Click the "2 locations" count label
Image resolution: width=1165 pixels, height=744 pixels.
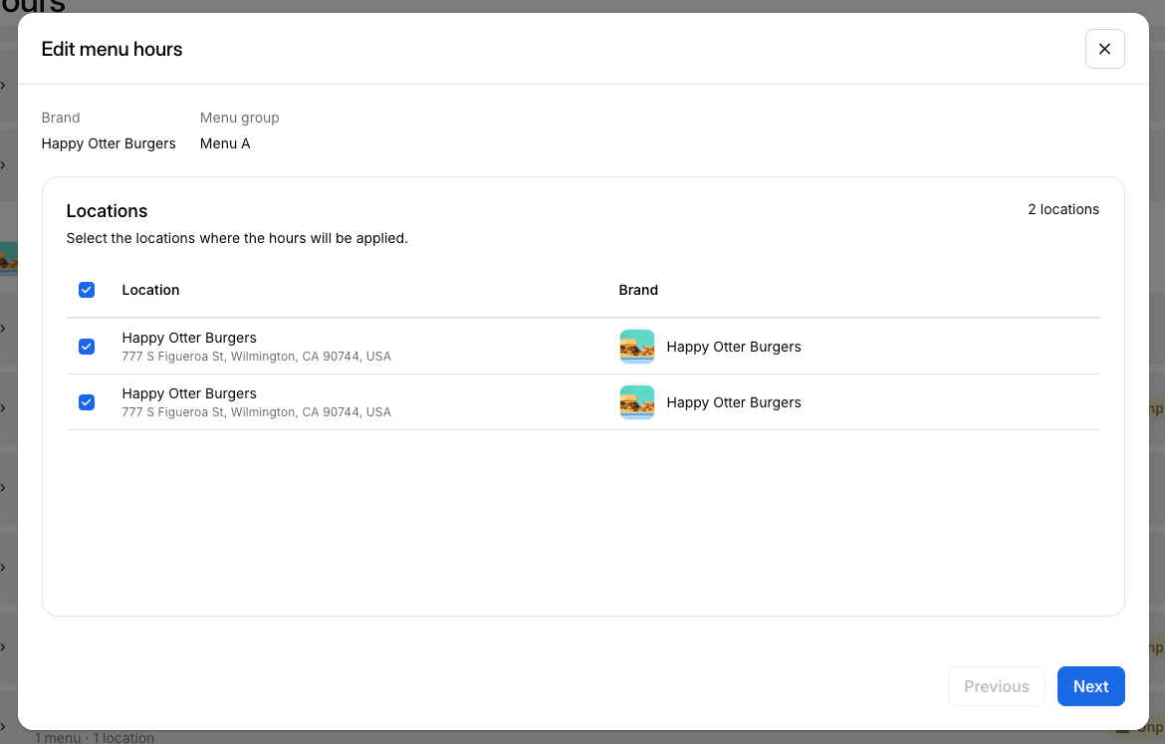click(1063, 209)
